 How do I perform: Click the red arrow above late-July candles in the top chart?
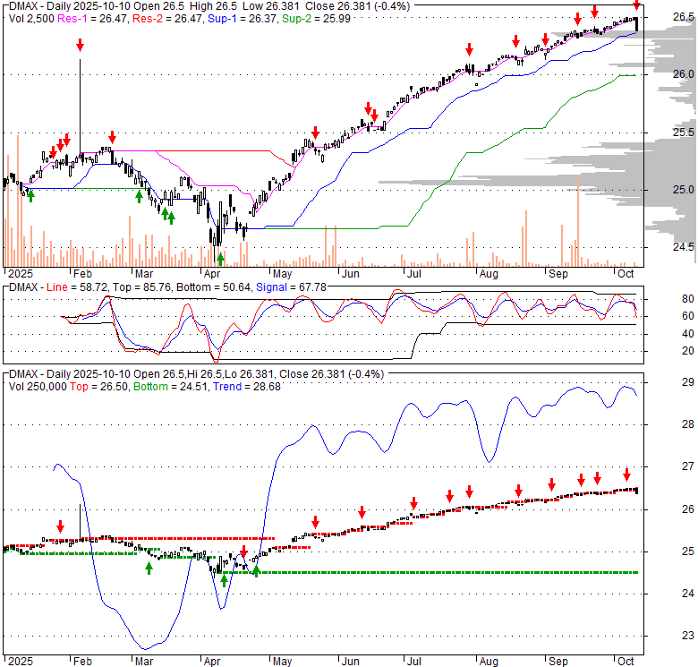(469, 49)
